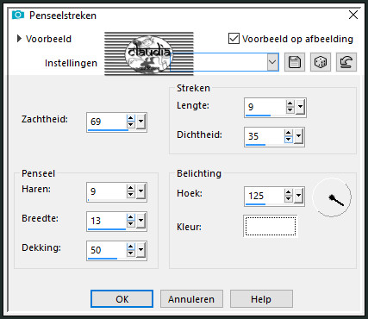Open the Dekking slider dropdown
This screenshot has width=368, height=319.
click(140, 250)
